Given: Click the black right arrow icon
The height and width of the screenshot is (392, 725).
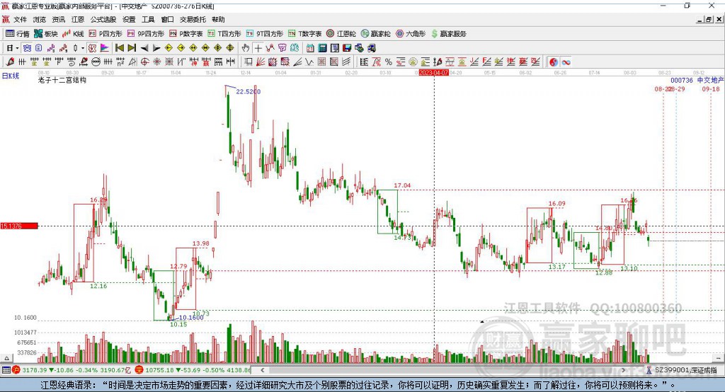Looking at the screenshot, I should pyautogui.click(x=156, y=48).
